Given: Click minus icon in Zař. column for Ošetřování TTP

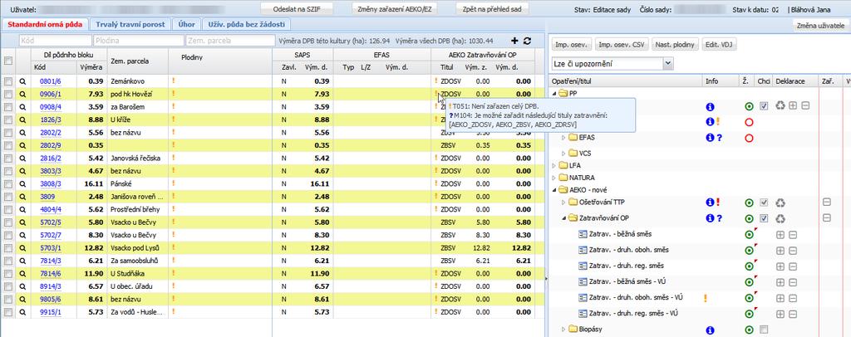Looking at the screenshot, I should pos(827,202).
